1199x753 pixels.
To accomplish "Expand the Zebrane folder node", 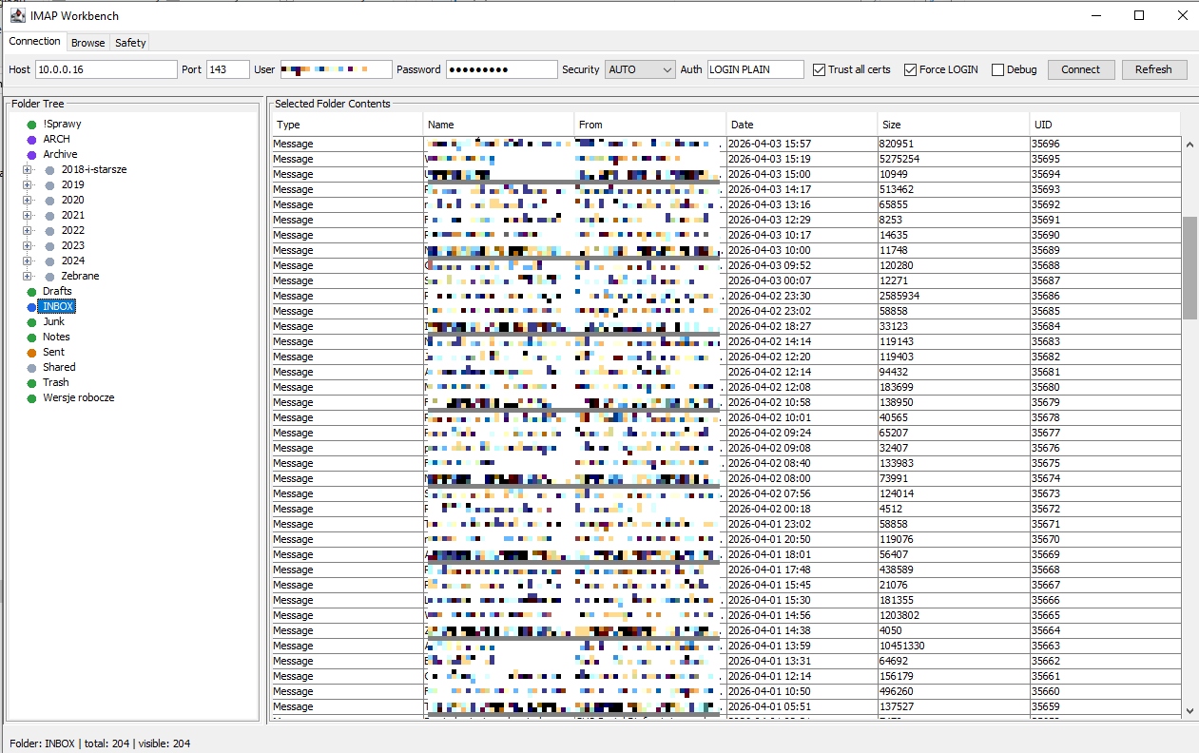I will [28, 277].
